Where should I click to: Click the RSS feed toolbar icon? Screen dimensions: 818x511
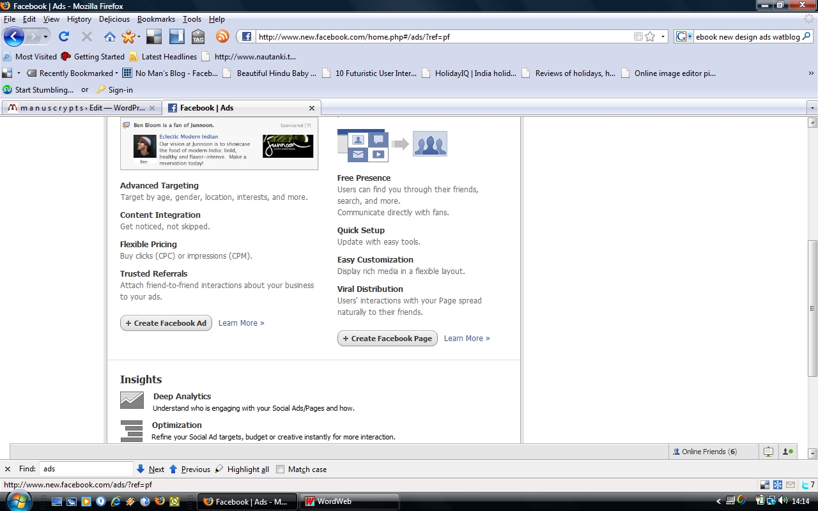pyautogui.click(x=222, y=36)
